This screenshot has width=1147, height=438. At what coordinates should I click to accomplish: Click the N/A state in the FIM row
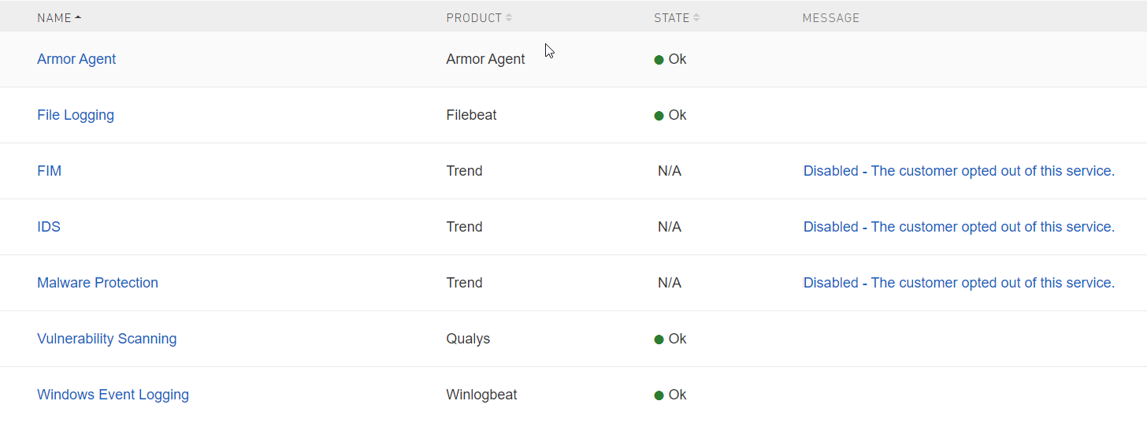670,171
